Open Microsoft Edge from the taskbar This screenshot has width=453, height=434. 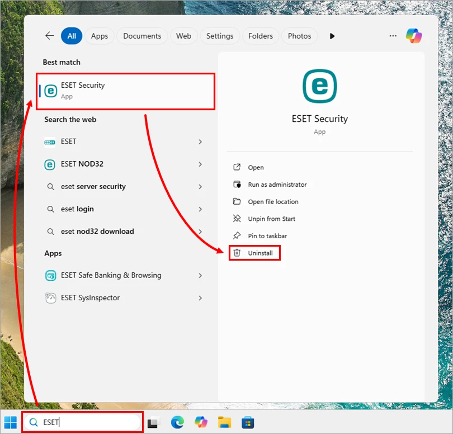(177, 422)
